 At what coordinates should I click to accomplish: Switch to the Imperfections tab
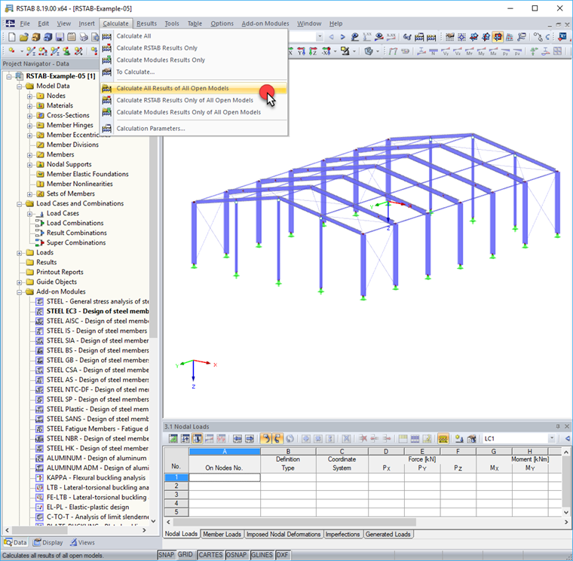343,535
